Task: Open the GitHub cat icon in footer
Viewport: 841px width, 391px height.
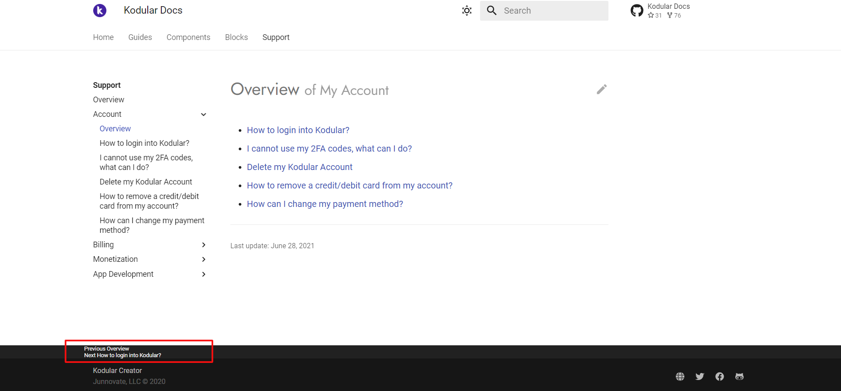Action: click(x=739, y=377)
